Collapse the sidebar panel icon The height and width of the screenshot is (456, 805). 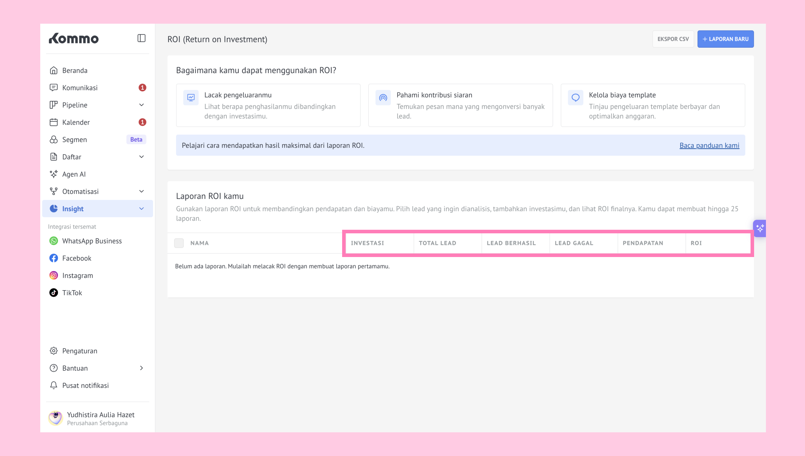[x=141, y=38]
